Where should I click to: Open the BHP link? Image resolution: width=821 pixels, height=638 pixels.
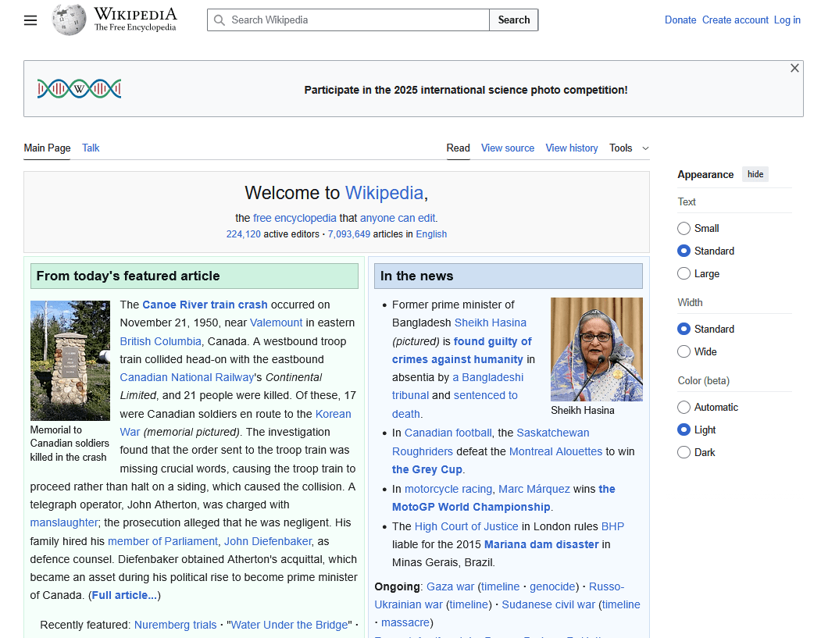(612, 526)
